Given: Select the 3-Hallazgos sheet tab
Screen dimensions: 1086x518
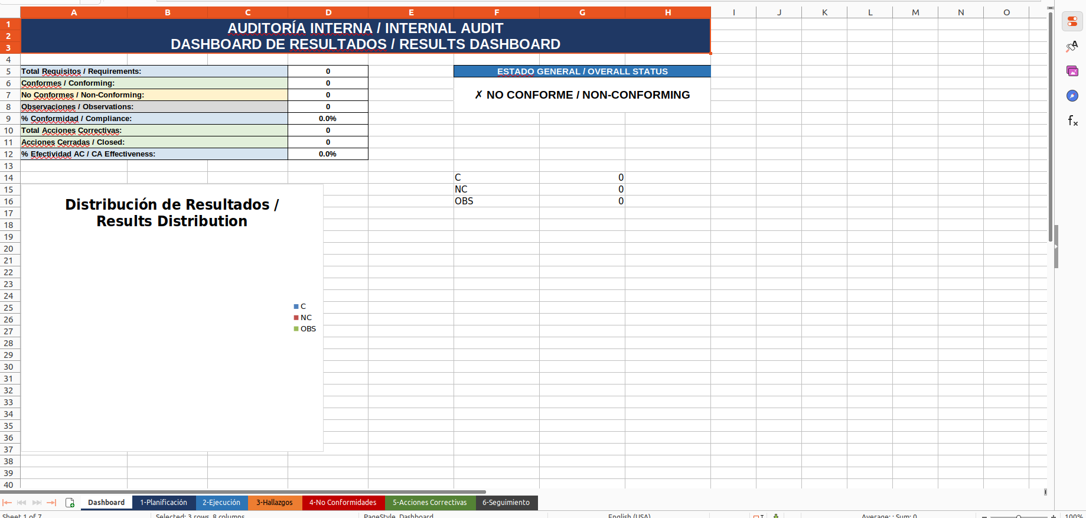Looking at the screenshot, I should point(275,503).
